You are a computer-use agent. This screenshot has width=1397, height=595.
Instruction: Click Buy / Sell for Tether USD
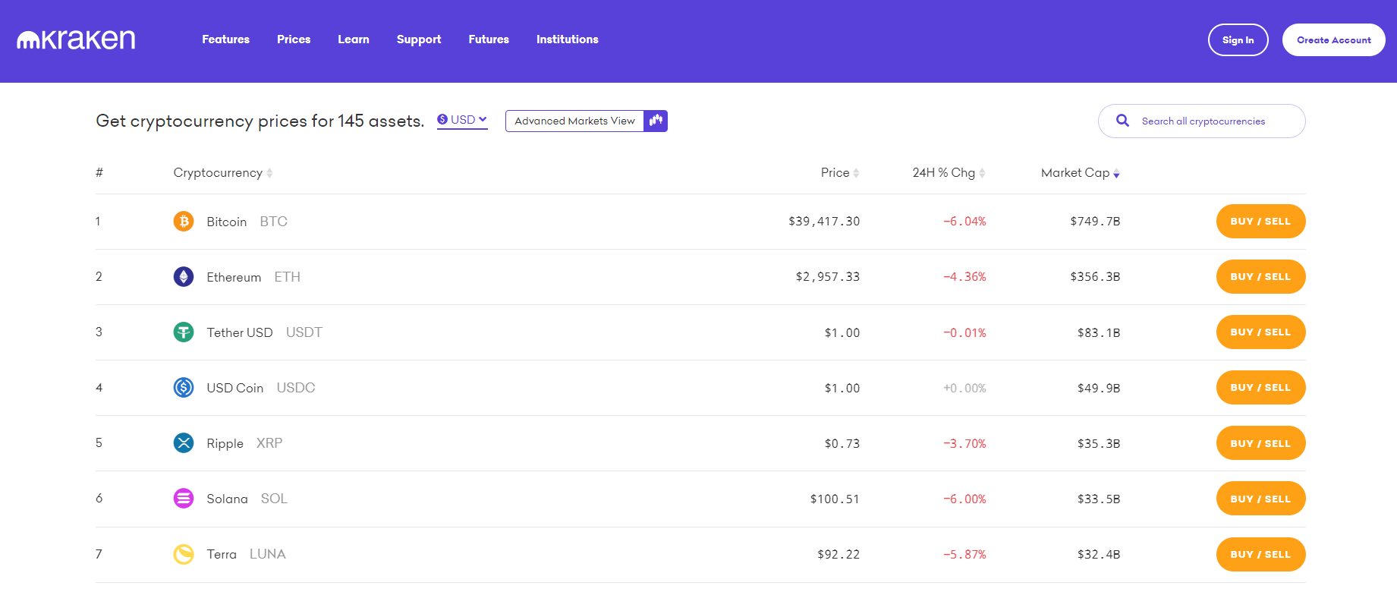pos(1260,332)
